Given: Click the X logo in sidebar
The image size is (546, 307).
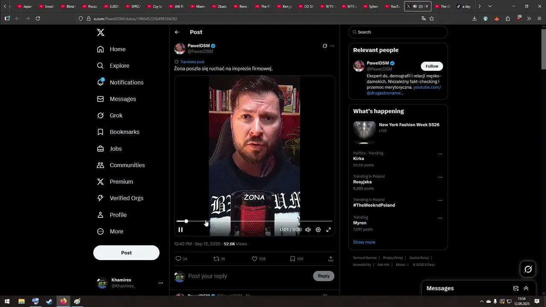Looking at the screenshot, I should point(101,32).
